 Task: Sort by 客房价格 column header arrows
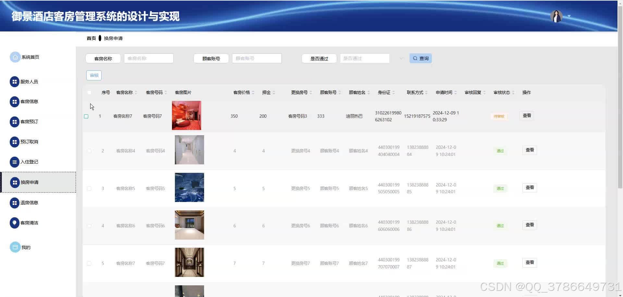coord(253,93)
